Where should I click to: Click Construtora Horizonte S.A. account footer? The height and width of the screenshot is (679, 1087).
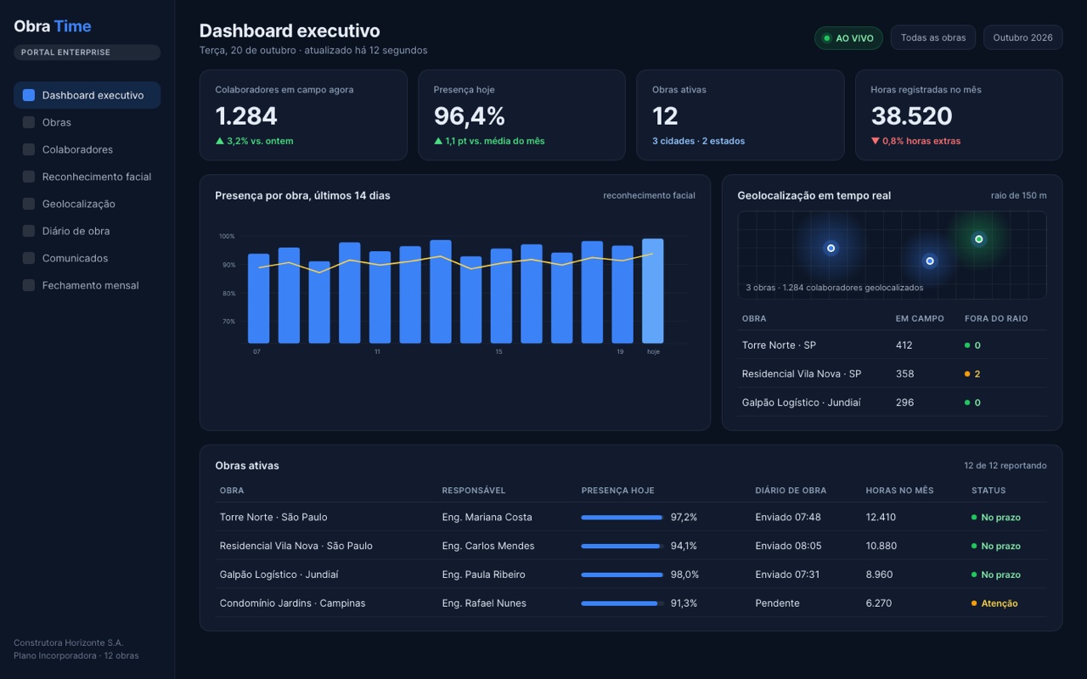[69, 643]
